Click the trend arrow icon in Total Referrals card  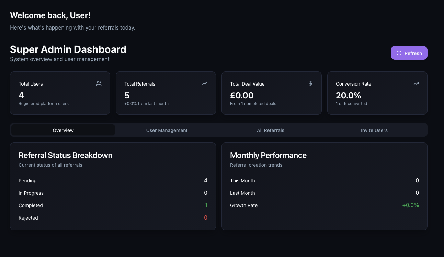tap(205, 83)
